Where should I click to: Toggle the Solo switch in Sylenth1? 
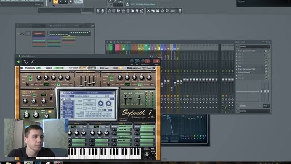point(107,68)
